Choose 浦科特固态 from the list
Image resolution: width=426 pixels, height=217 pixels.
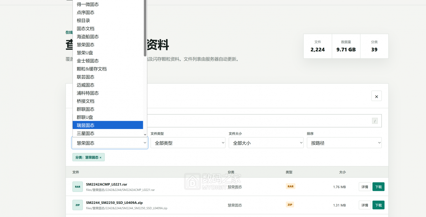tap(108, 93)
